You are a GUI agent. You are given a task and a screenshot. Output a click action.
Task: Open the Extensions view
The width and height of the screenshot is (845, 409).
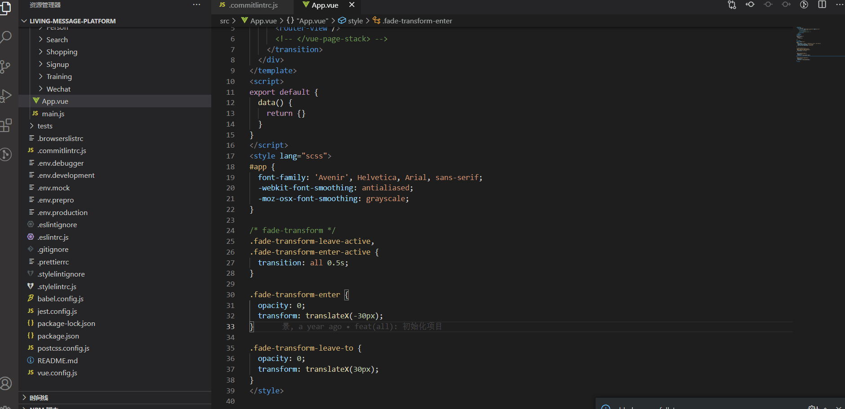(5, 125)
